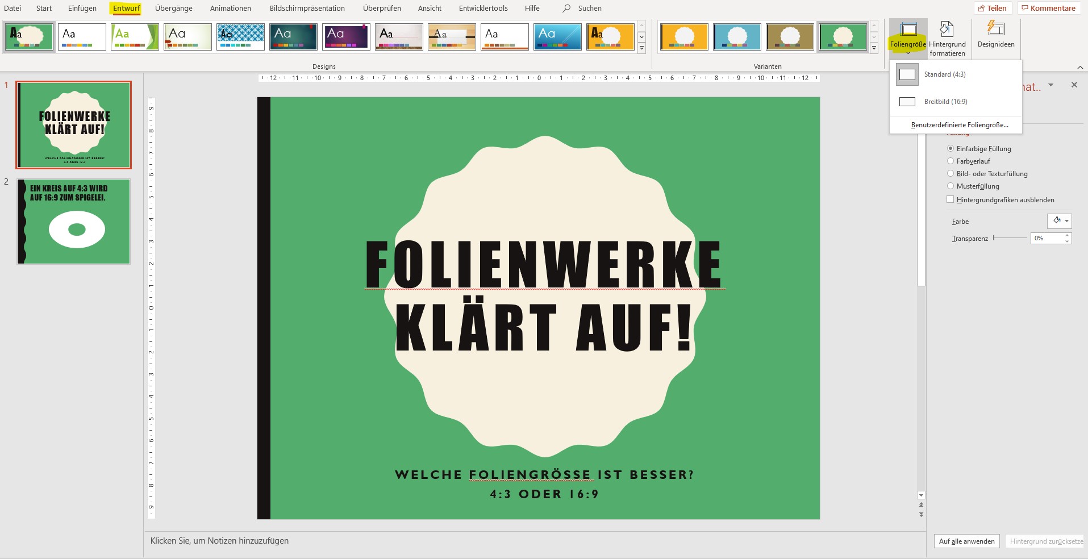Image resolution: width=1088 pixels, height=559 pixels.
Task: Apply the plain white Office design theme
Action: point(82,37)
